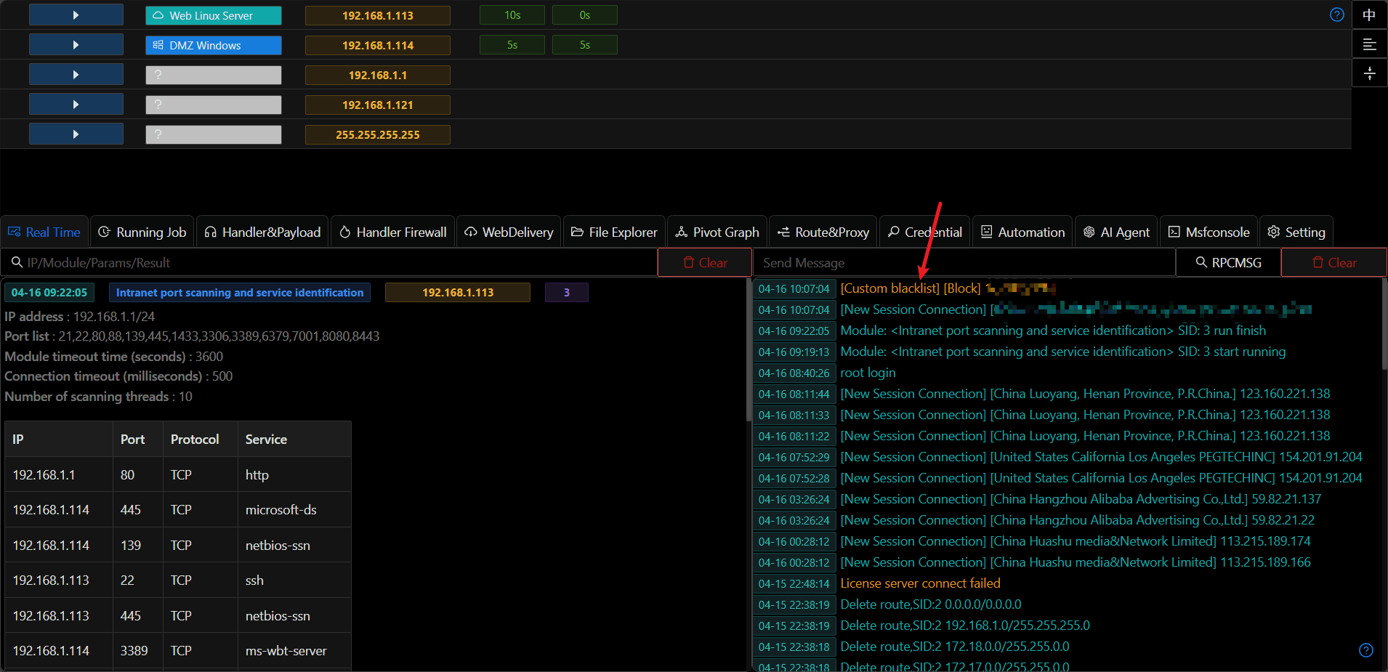Clear the real-time results with left Clear
Screen dimensions: 1388x672
pos(704,263)
